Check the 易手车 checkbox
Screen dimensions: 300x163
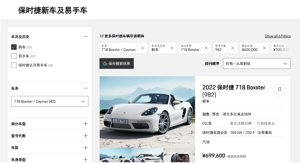14,56
